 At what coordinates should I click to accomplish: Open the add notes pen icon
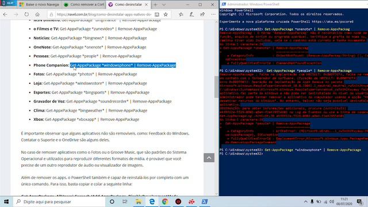(191, 14)
